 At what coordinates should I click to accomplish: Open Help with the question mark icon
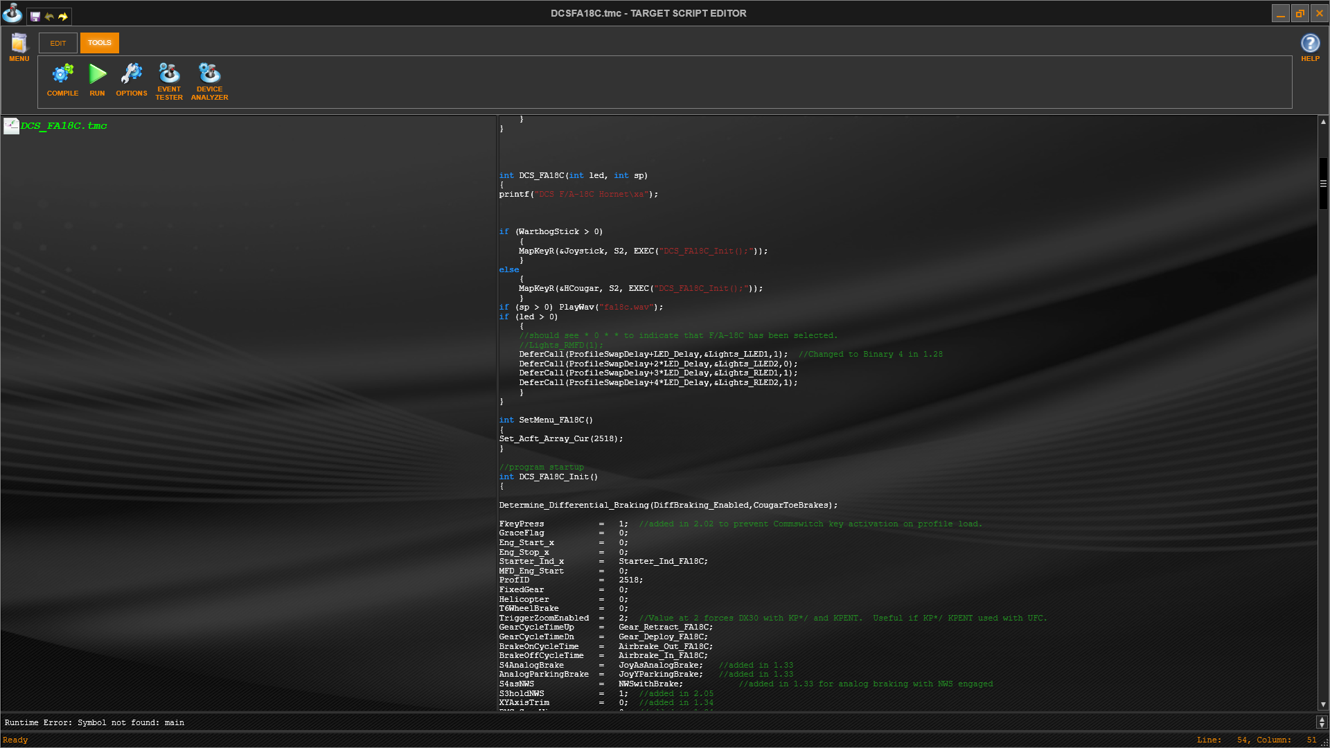point(1310,48)
